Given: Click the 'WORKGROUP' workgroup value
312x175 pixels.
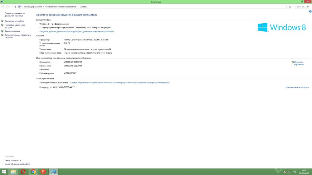Looking at the screenshot, I should click(x=70, y=73).
